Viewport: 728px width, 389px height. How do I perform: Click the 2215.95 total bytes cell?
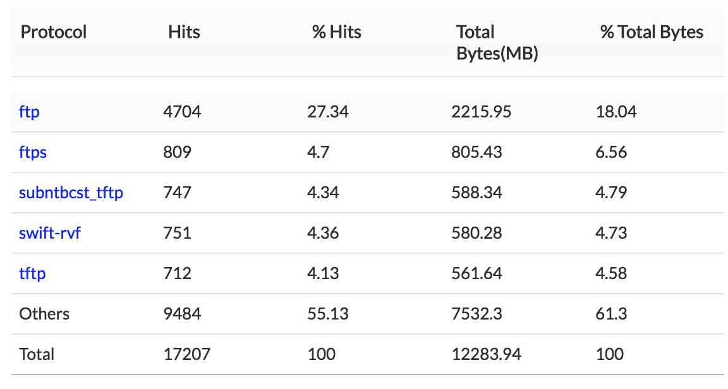(482, 112)
